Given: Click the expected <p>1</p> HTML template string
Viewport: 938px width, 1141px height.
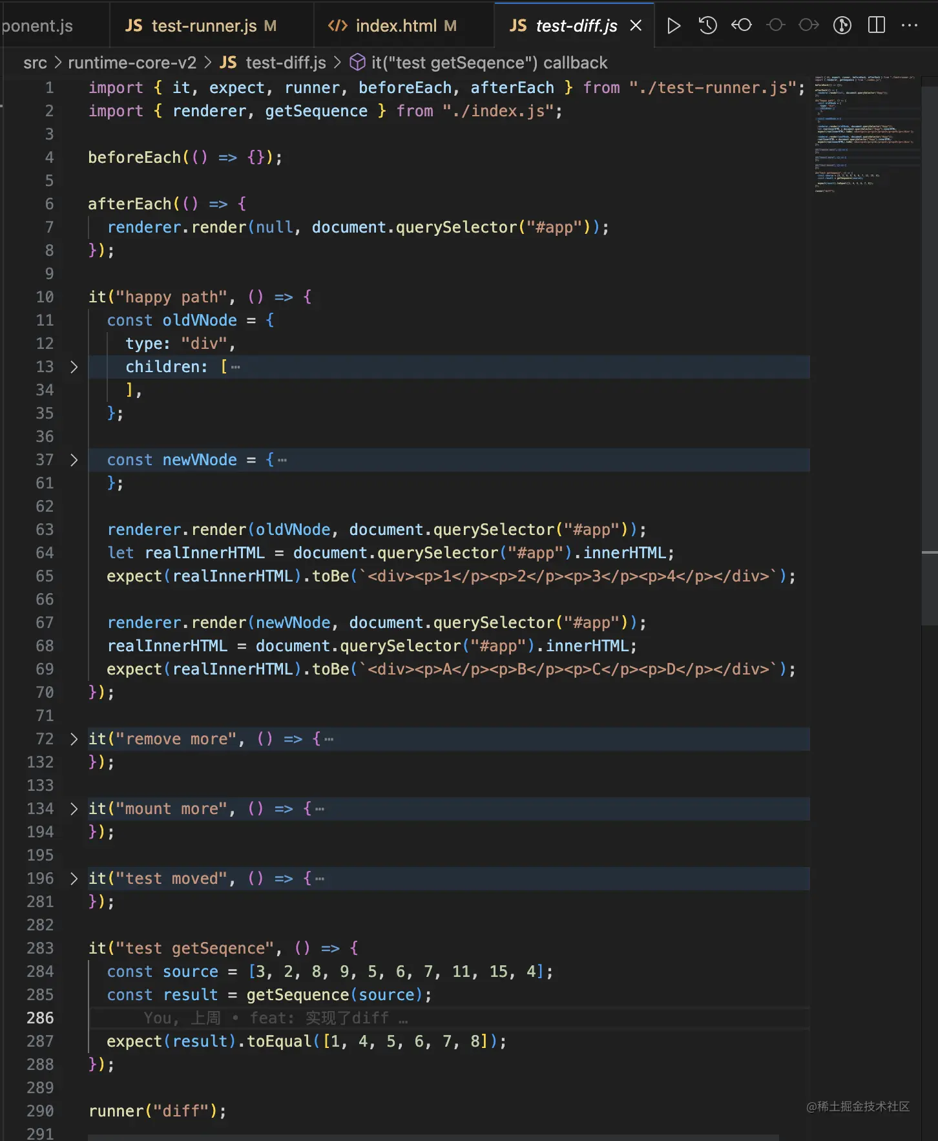Looking at the screenshot, I should [568, 576].
